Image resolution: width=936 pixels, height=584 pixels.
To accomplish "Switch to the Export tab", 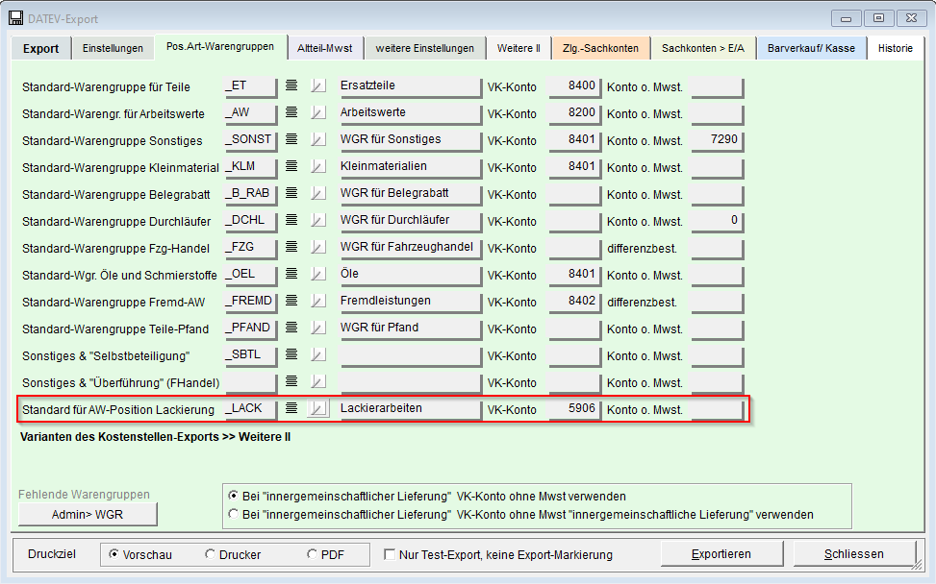I will 41,49.
